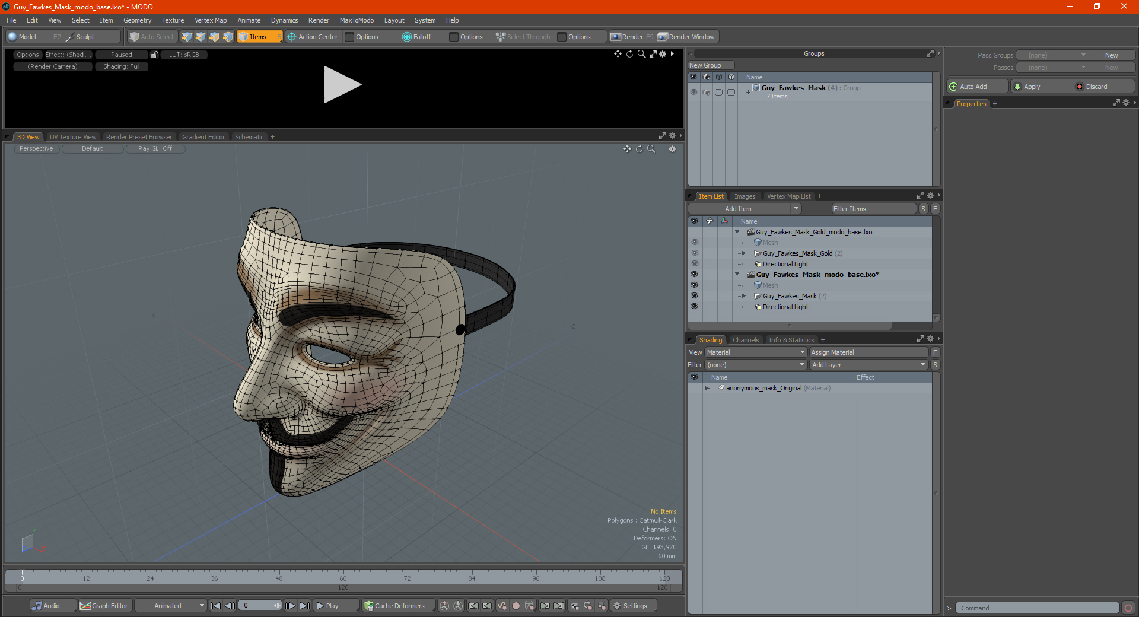Toggle visibility of Guy_Fawkes_Mask_Gold item

coord(694,253)
